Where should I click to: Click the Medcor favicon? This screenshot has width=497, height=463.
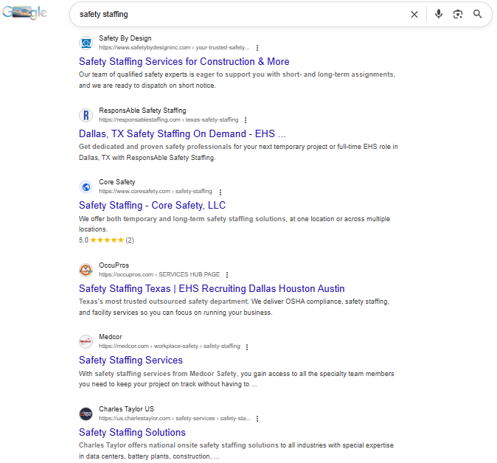tap(86, 341)
